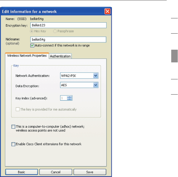This screenshot has width=178, height=177.
Task: Click the Network Authentication label
Action: pos(32,76)
